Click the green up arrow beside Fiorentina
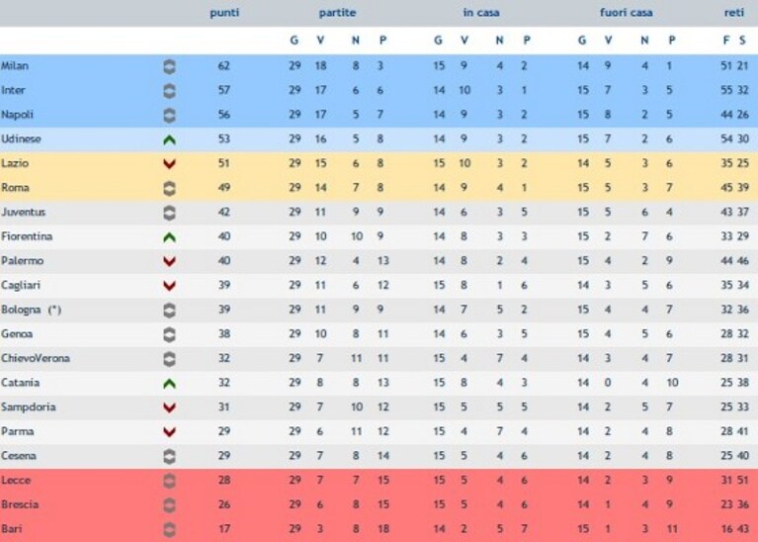Viewport: 758px width, 542px height. 169,237
